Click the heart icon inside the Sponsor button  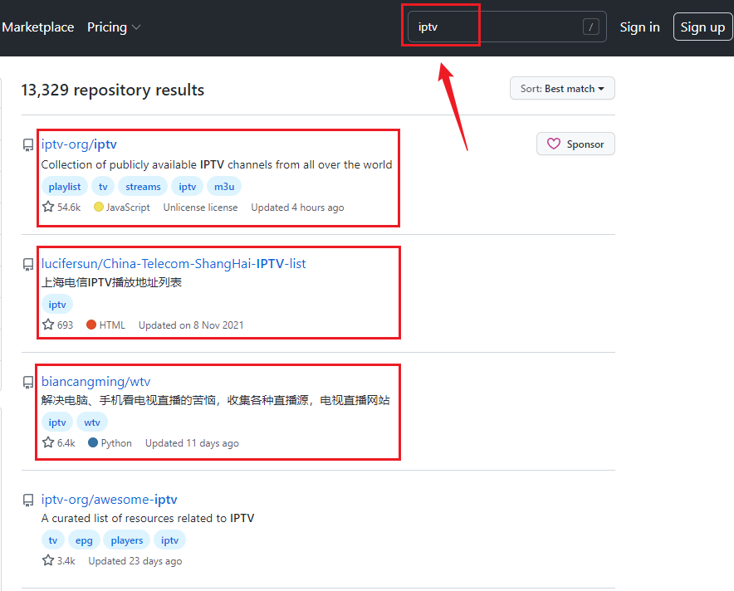pyautogui.click(x=554, y=144)
